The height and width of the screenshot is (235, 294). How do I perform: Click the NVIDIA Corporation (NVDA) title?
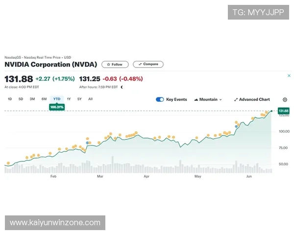(51, 65)
